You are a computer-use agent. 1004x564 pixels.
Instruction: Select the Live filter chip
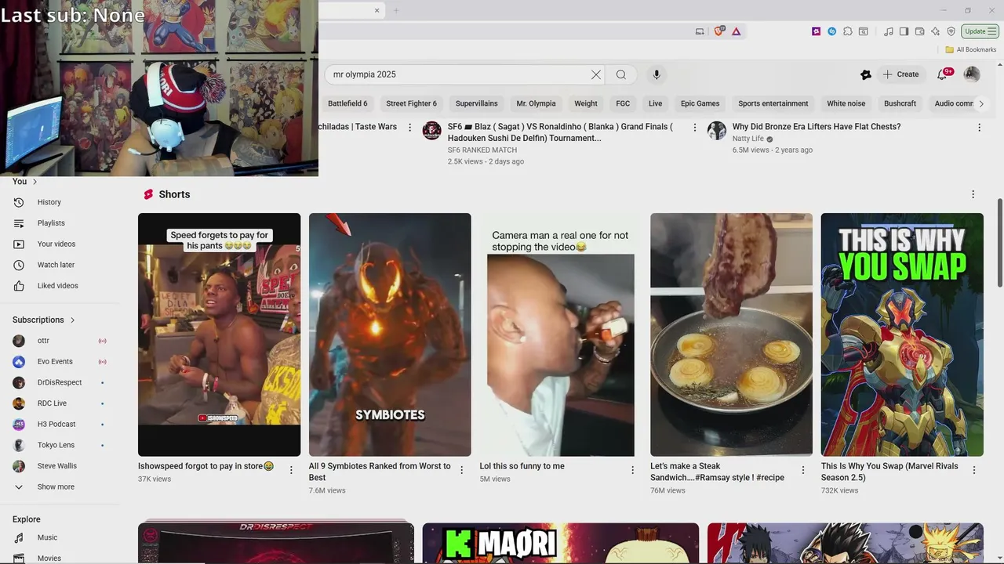[x=655, y=103]
